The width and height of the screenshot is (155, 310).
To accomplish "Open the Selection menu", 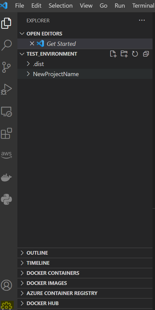I will (x=60, y=6).
